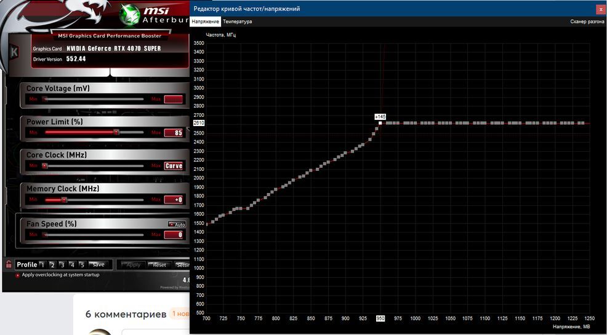This screenshot has height=335, width=607.
Task: Click the 1000 voltage axis label
Action: tap(416, 319)
